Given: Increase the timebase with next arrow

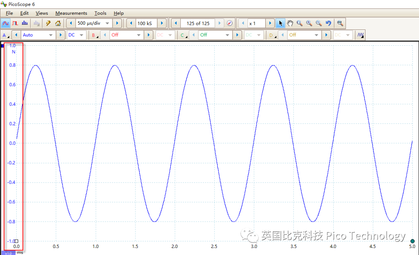Looking at the screenshot, I should 117,23.
